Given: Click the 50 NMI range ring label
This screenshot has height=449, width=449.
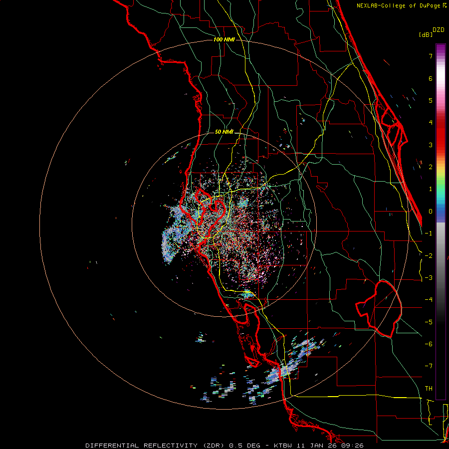Looking at the screenshot, I should [x=224, y=132].
